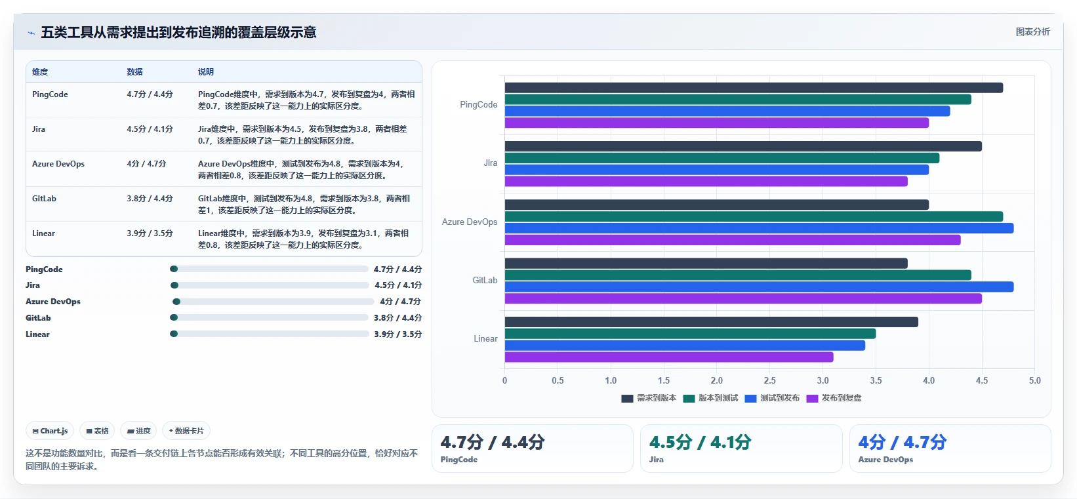Click GitLab blue 测试到发布 bar in chart
The height and width of the screenshot is (499, 1077).
click(759, 287)
